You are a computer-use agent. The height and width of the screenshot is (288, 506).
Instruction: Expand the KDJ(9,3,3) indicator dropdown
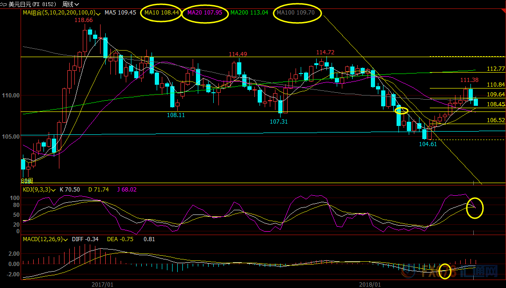pyautogui.click(x=54, y=190)
